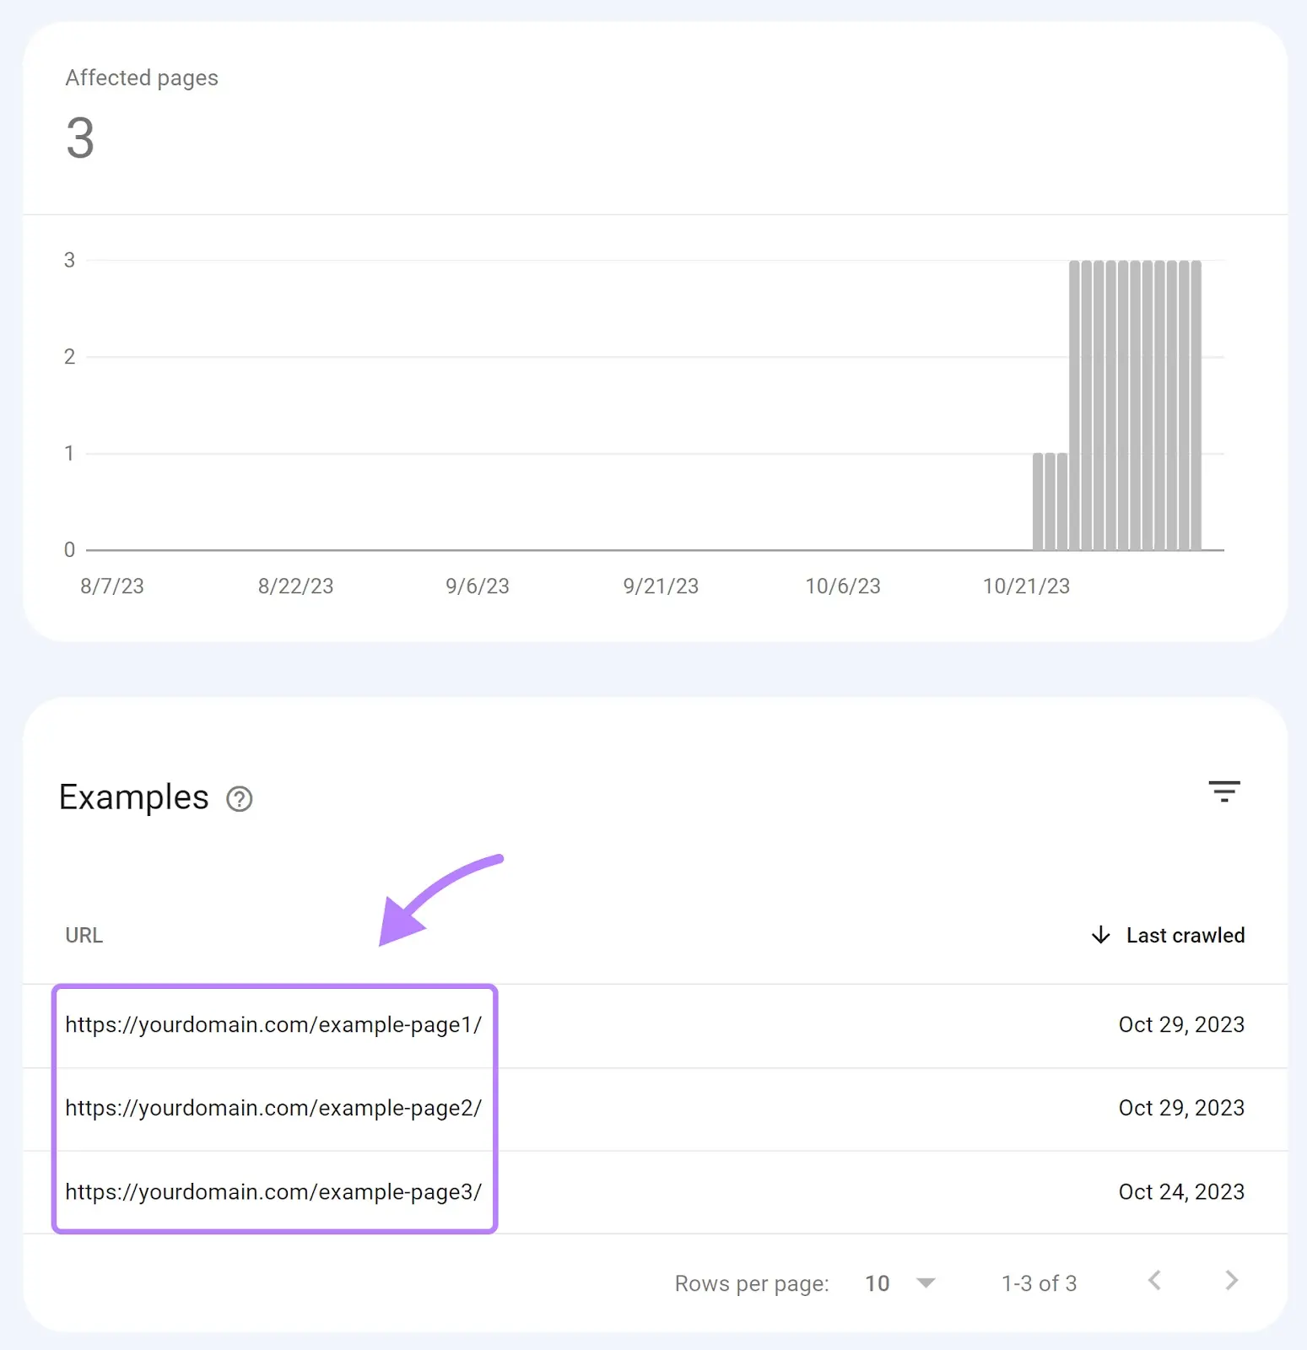This screenshot has width=1307, height=1350.
Task: Click the Affected pages count of 3
Action: (80, 138)
